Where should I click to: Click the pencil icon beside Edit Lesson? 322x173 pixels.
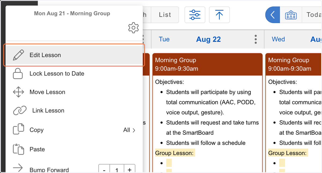tap(18, 55)
